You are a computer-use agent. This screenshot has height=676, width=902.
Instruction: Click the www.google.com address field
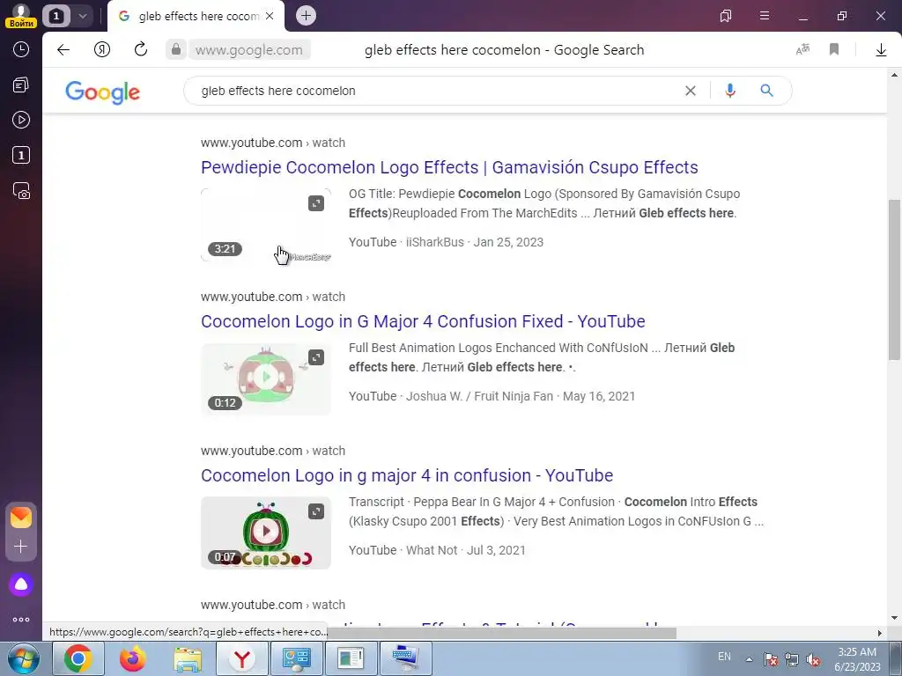click(x=248, y=50)
